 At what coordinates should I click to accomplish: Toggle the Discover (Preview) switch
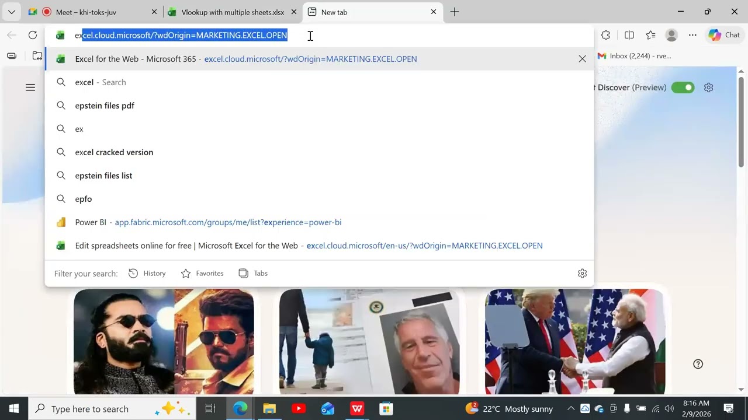click(x=683, y=87)
